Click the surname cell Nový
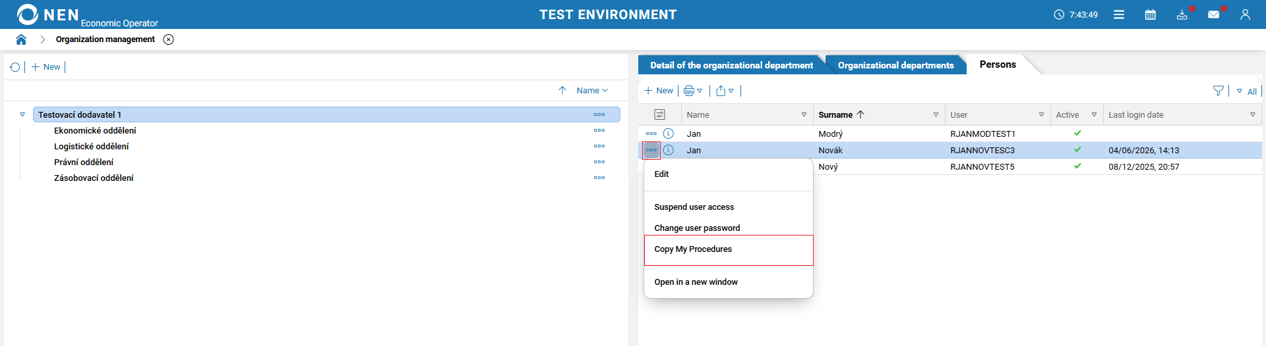 pos(828,166)
